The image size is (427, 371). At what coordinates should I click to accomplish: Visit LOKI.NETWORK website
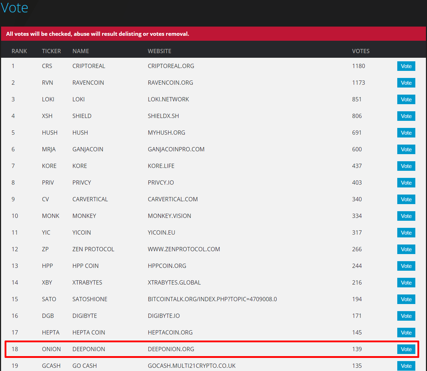169,99
